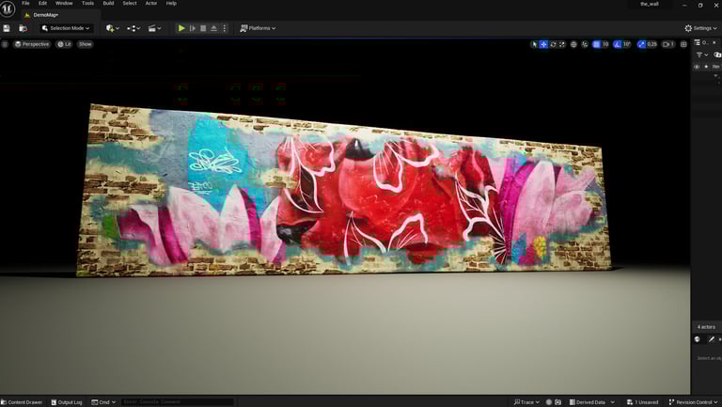Switch to the DemoMap level tab

pyautogui.click(x=45, y=15)
